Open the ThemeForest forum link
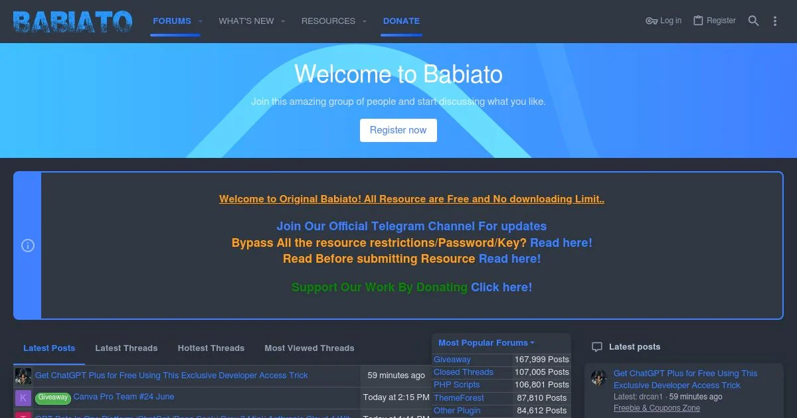 pos(459,398)
